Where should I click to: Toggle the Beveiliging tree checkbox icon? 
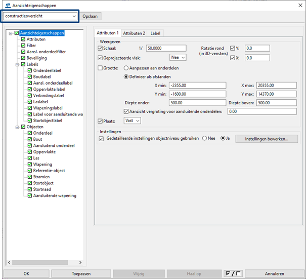click(23, 58)
